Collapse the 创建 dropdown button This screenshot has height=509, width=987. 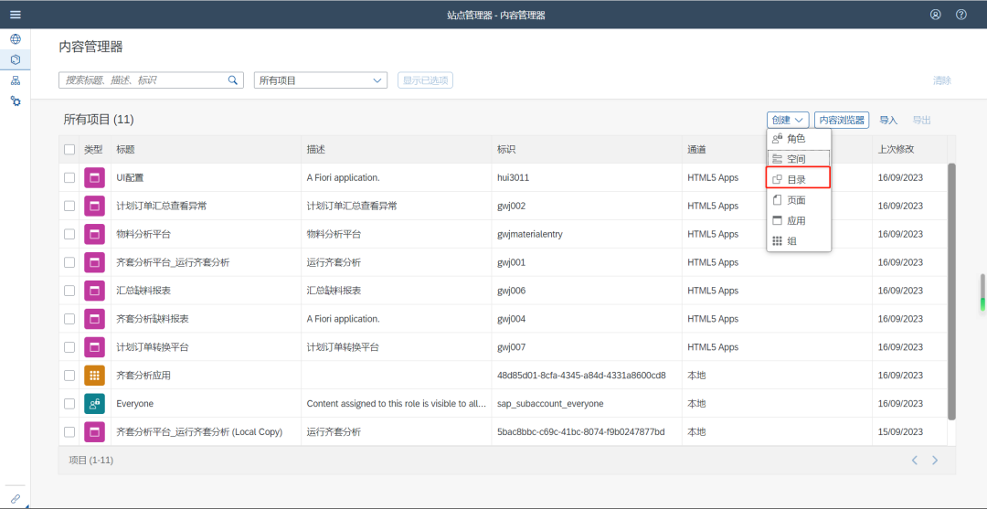788,120
